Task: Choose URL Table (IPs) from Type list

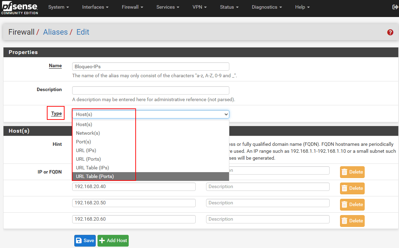Action: click(x=151, y=168)
